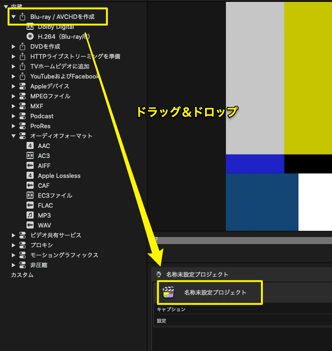This screenshot has width=332, height=351.
Task: Expand the Appleデバイス group
Action: (13, 86)
